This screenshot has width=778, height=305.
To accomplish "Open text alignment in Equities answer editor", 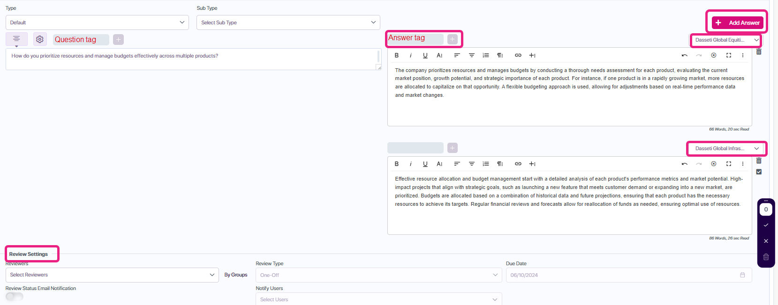I will click(457, 55).
